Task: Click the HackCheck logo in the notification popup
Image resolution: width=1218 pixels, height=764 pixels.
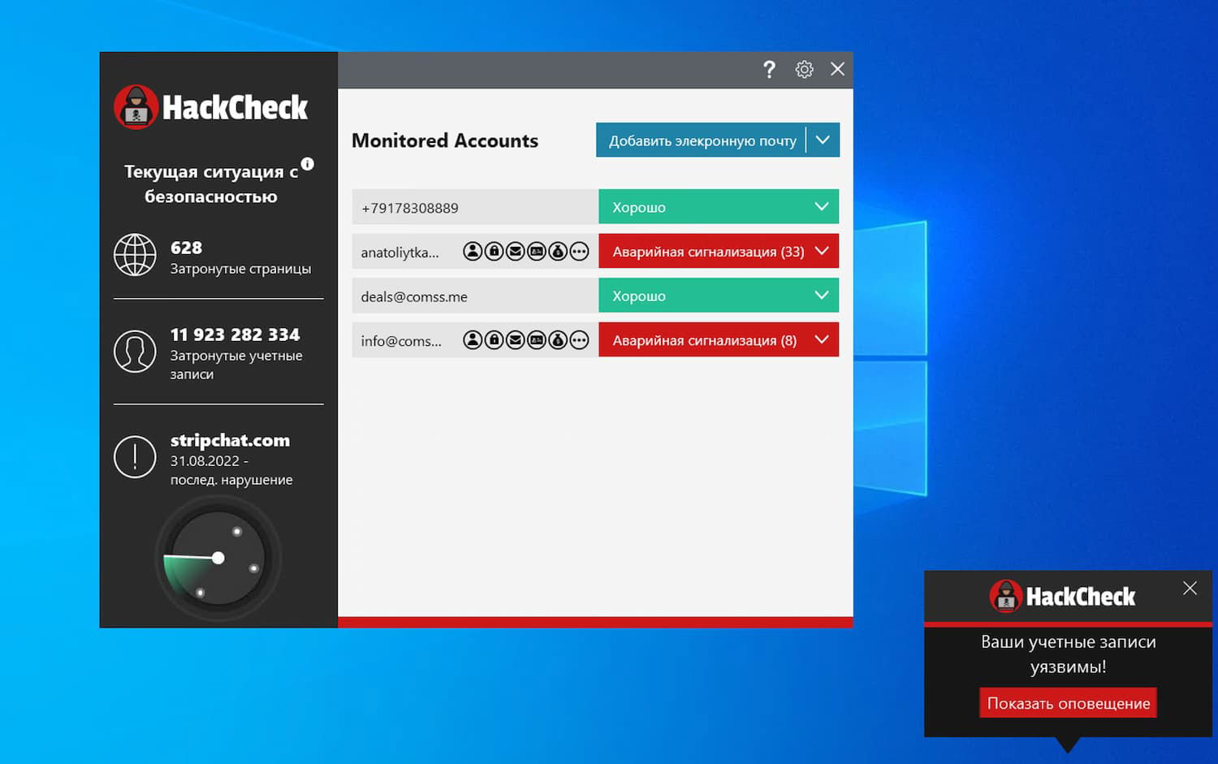Action: click(x=1062, y=597)
